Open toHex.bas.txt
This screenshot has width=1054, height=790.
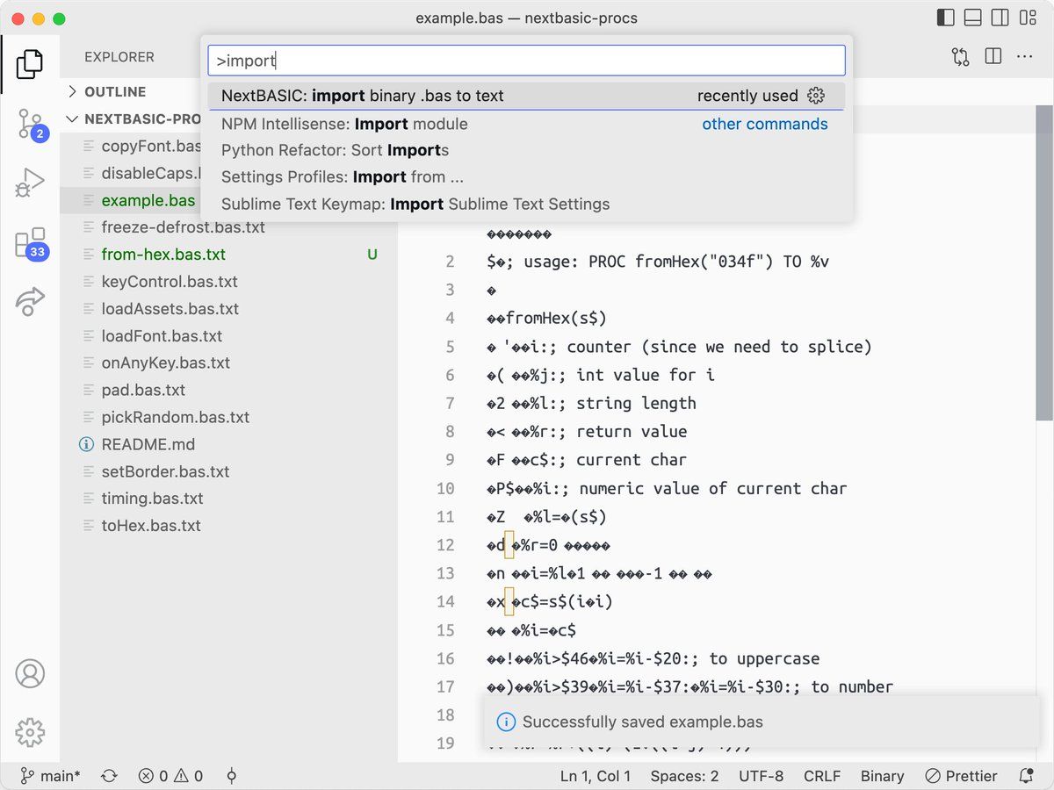pos(151,526)
